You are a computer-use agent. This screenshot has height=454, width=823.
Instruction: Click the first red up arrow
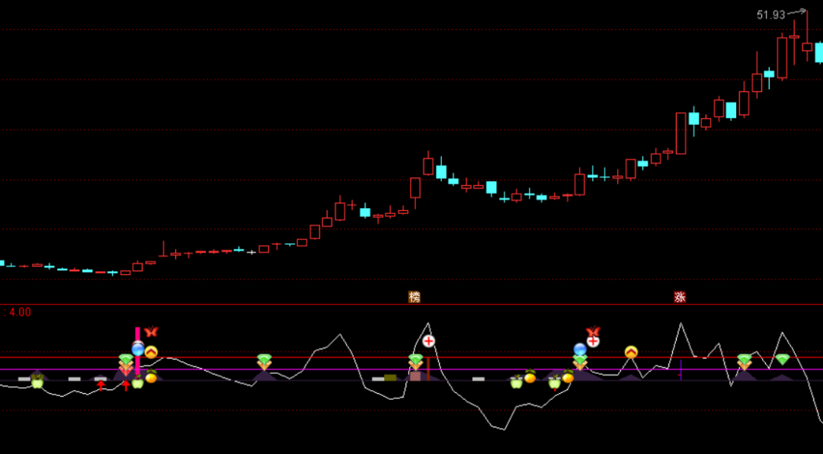(101, 385)
